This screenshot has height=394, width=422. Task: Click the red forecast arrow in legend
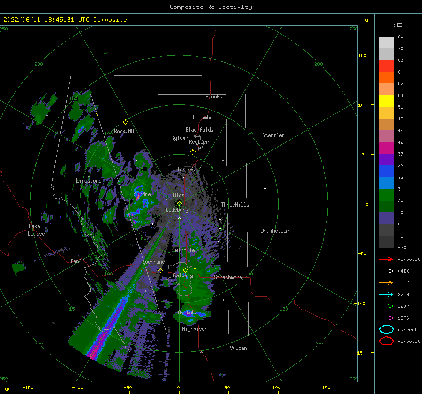click(386, 259)
